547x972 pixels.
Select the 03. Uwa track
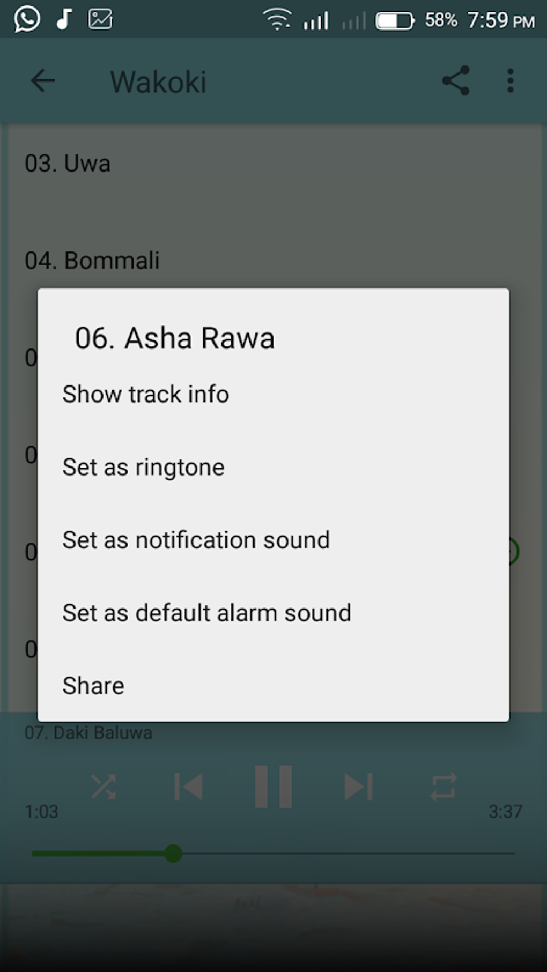68,164
